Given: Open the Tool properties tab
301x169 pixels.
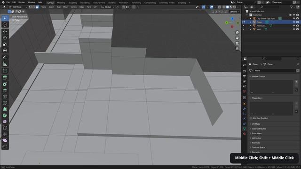Looking at the screenshot, I should tap(245, 65).
